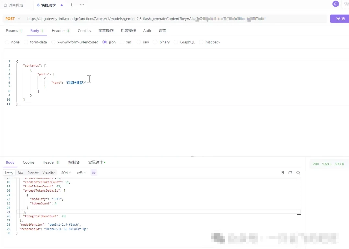This screenshot has height=249, width=349.
Task: Open the POST method dropdown
Action: [x=13, y=19]
